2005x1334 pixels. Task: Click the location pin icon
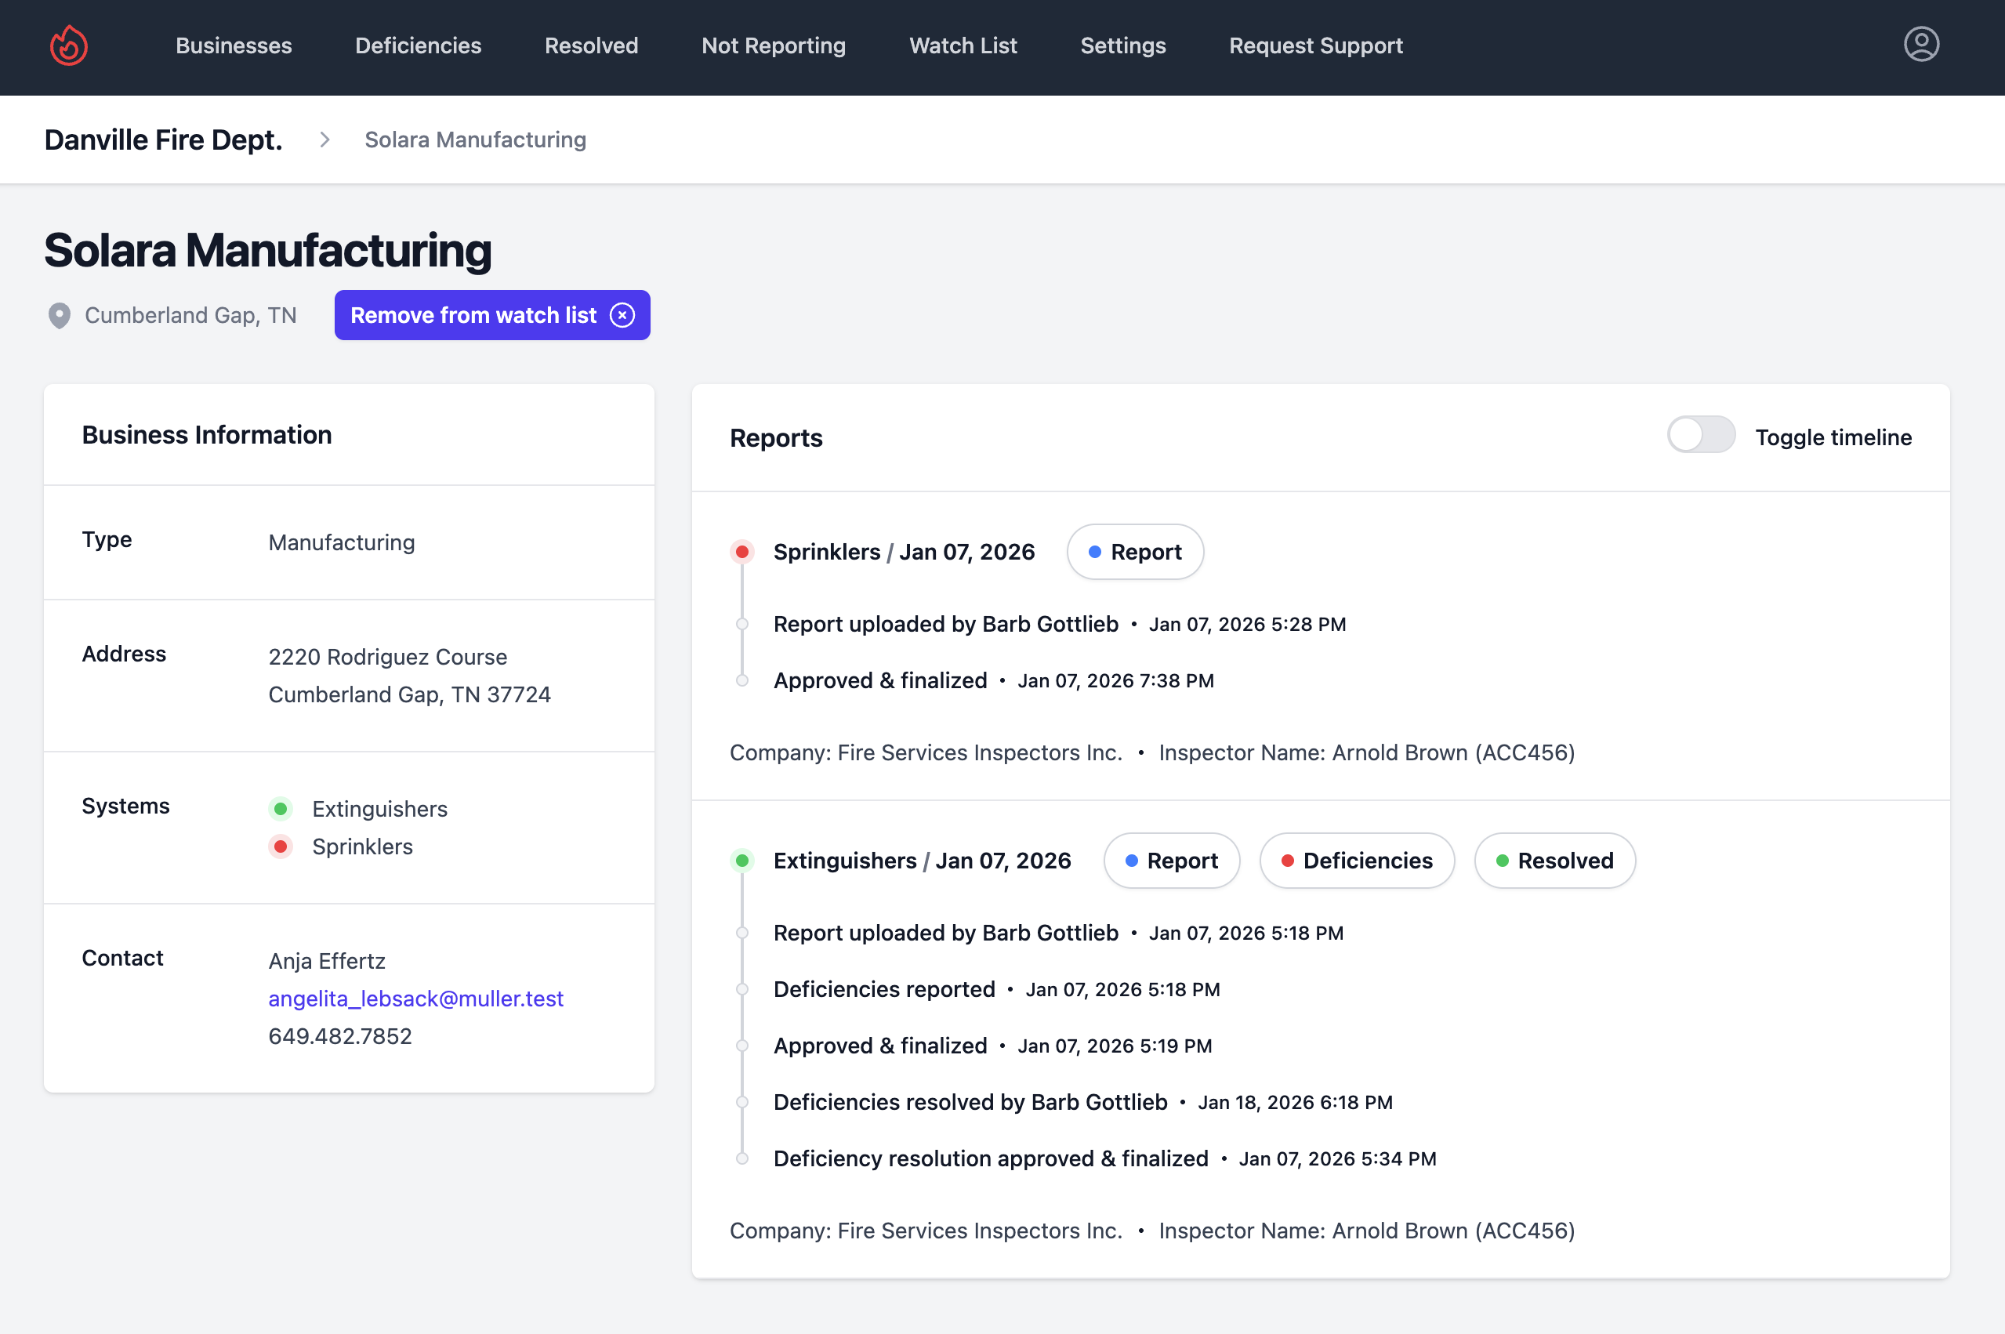59,316
